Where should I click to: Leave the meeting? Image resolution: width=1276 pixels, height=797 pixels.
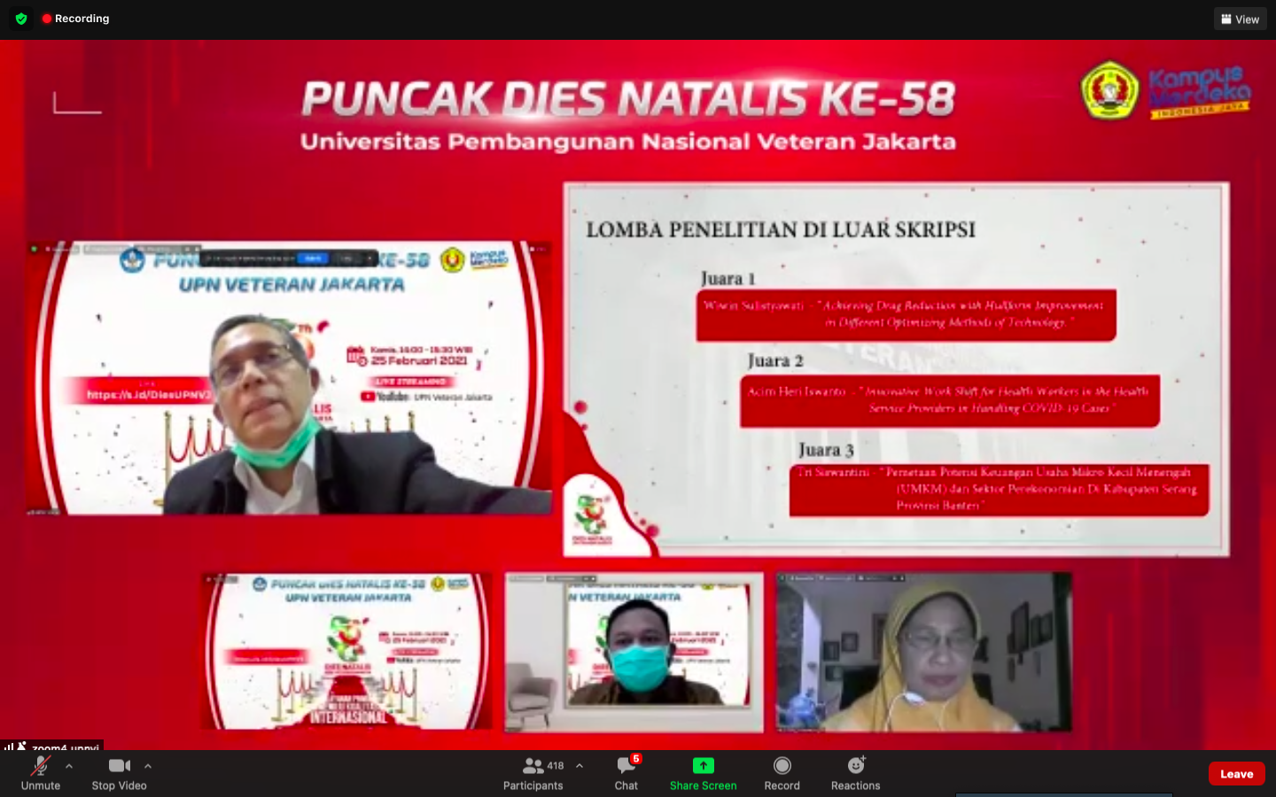(x=1236, y=773)
